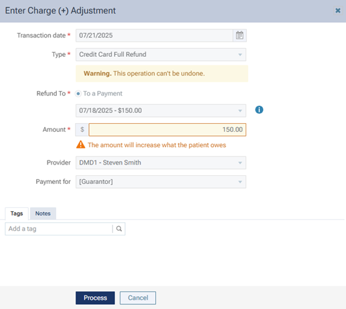The height and width of the screenshot is (309, 346).
Task: Open the Payment for Guarantor dropdown
Action: coord(161,182)
